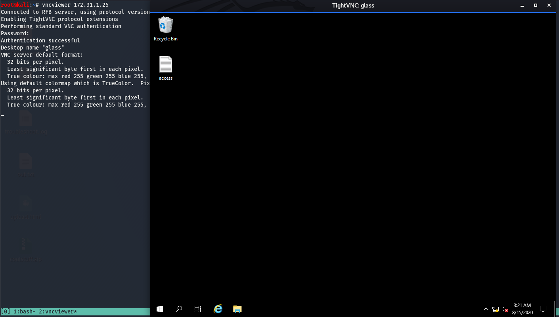Open Task View on the taskbar
This screenshot has height=317, width=559.
(x=198, y=309)
